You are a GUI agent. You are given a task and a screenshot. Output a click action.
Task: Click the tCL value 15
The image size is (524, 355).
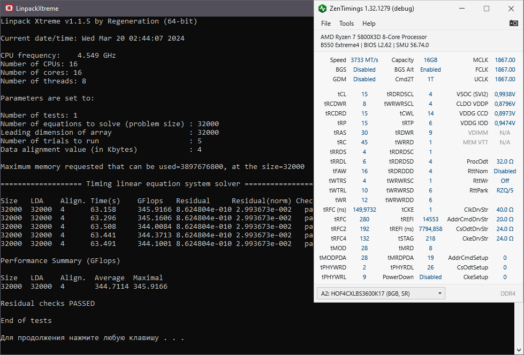click(364, 94)
